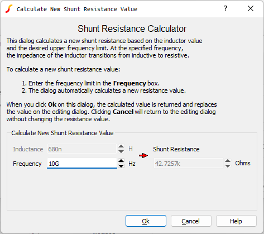Viewport: 264px width, 234px height.
Task: Click the Inductance up stepper arrow
Action: pyautogui.click(x=121, y=146)
